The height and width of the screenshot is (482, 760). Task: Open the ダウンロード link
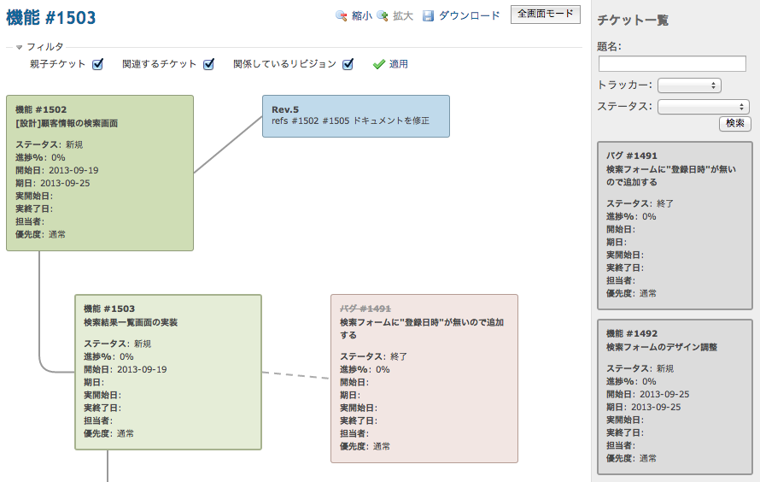pos(469,16)
